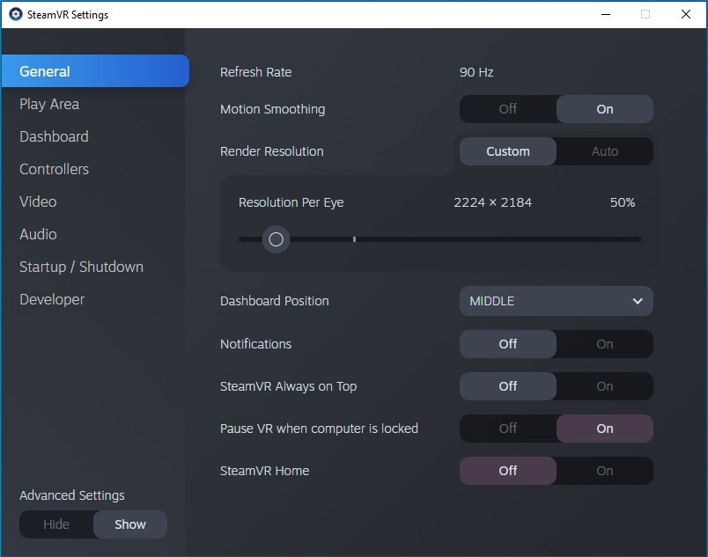Turn SteamVR Home On
Viewport: 708px width, 557px height.
pos(605,471)
